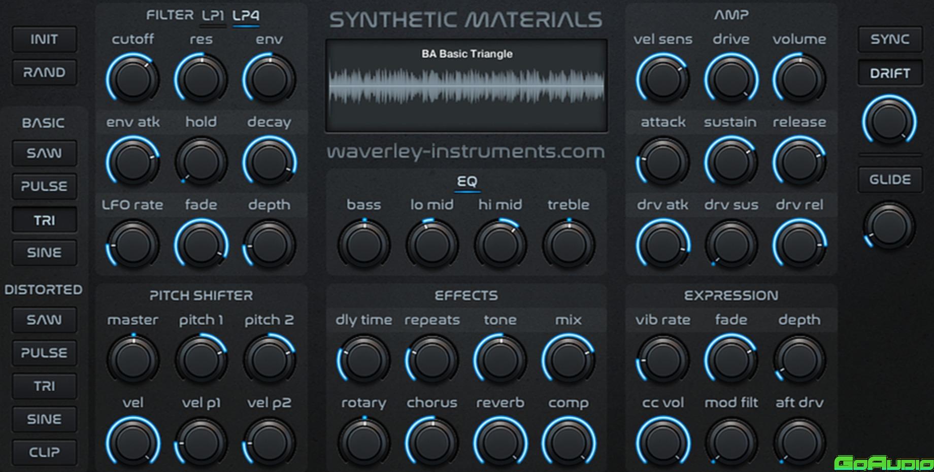This screenshot has width=934, height=472.
Task: Click the treble EQ knob
Action: 569,245
